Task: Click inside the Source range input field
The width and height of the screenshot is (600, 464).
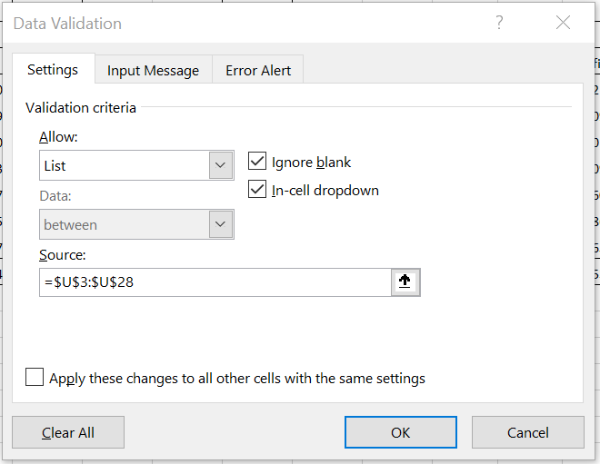Action: [x=215, y=282]
